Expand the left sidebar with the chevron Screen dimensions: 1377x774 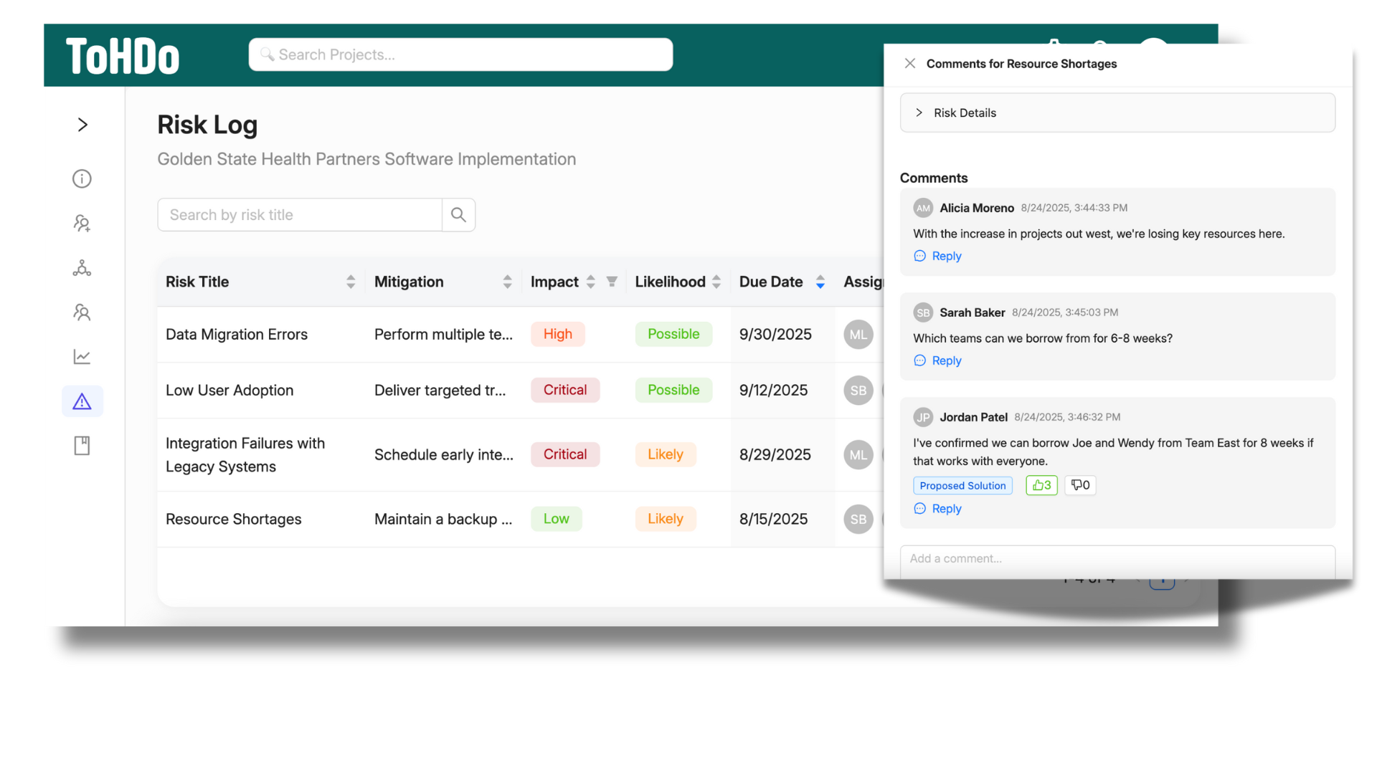(82, 125)
